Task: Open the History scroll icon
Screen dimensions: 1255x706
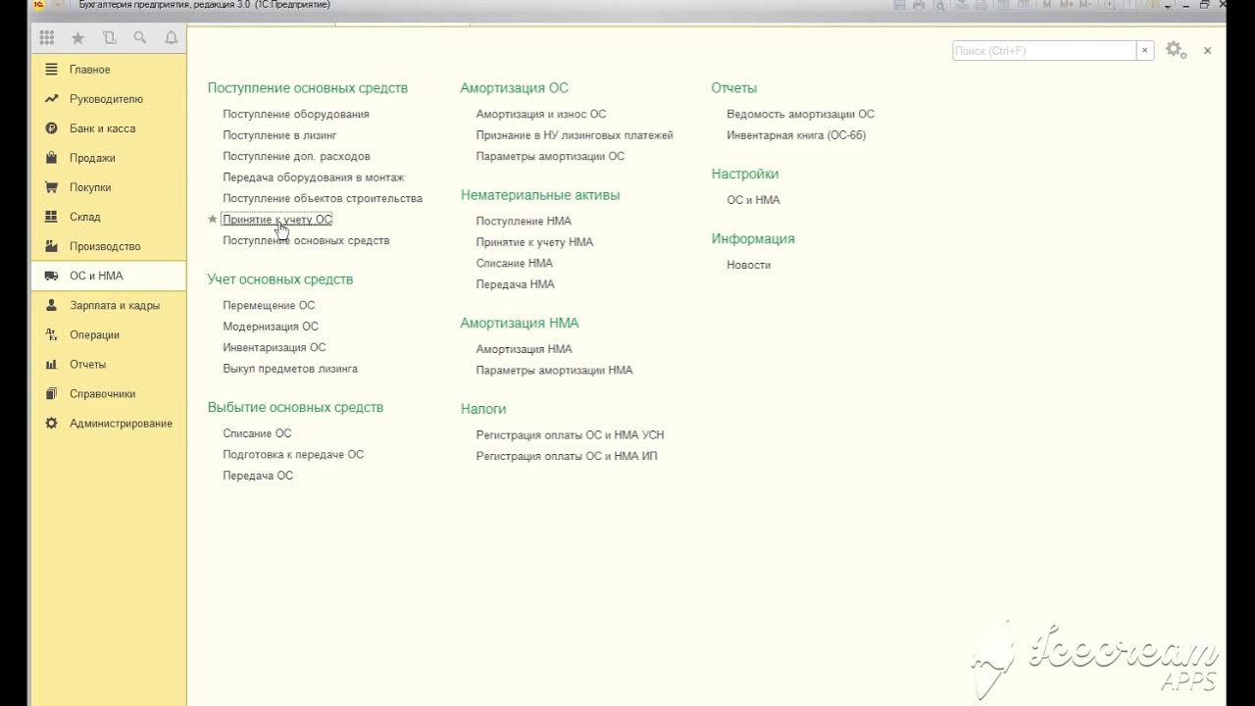Action: coord(109,38)
